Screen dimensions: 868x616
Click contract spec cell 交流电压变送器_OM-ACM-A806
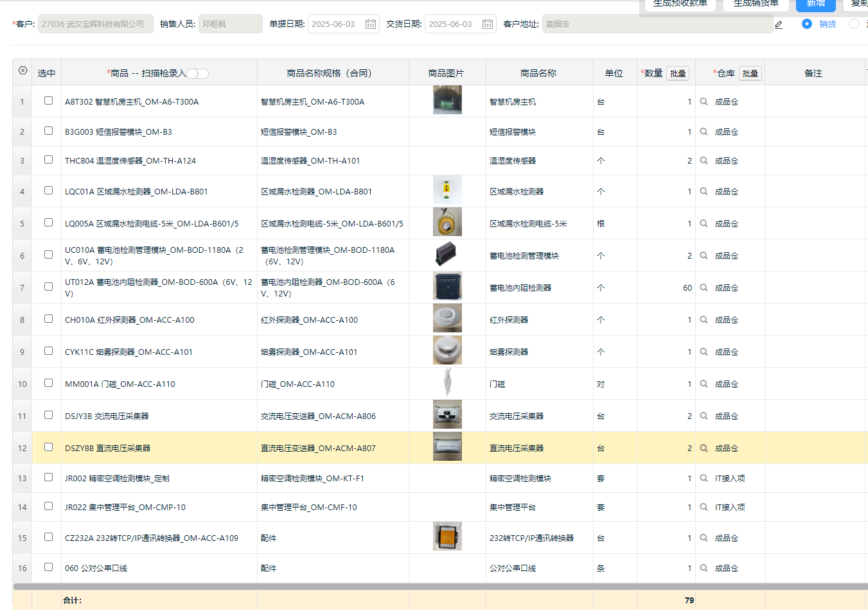(x=333, y=416)
